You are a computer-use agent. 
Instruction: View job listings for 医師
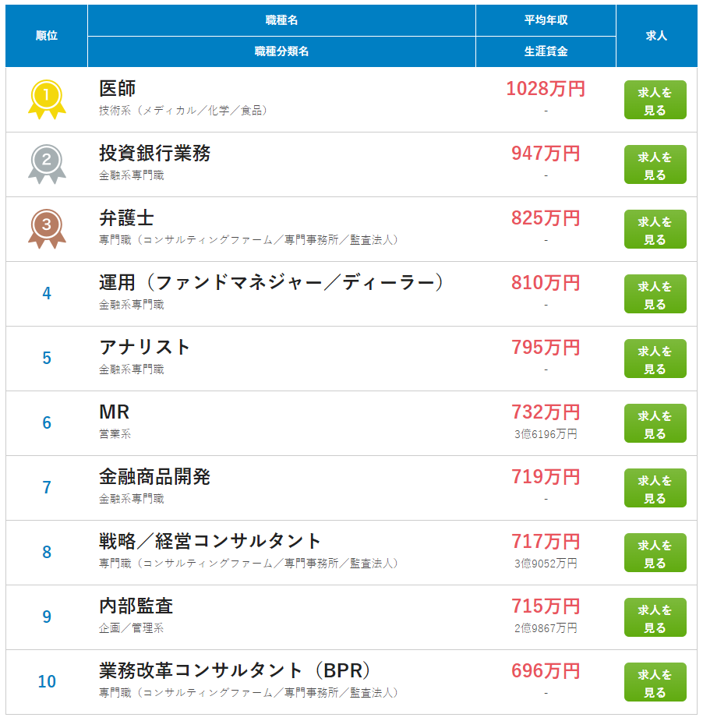click(655, 100)
